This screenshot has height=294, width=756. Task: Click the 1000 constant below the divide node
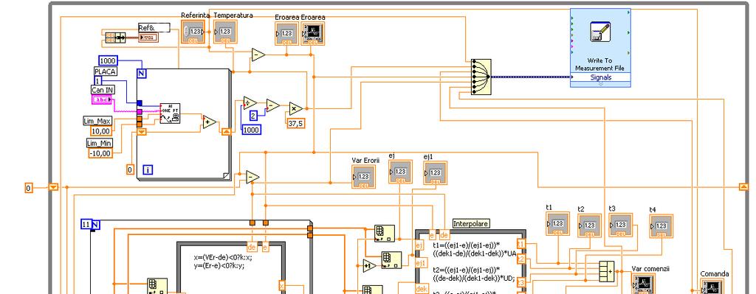(251, 130)
